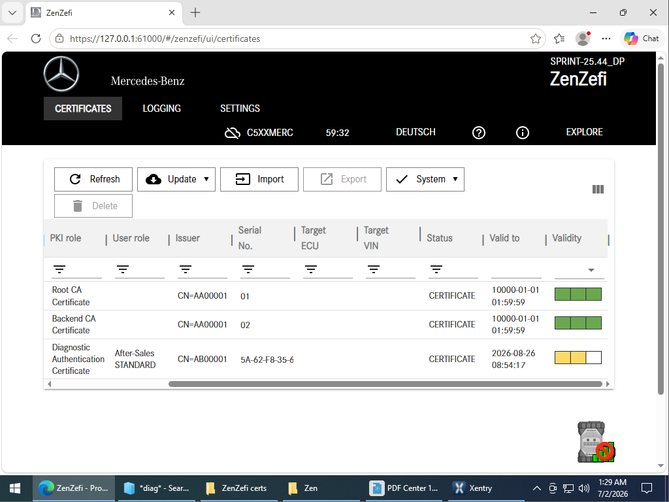This screenshot has height=502, width=669.
Task: Click the Target ECU filter icon
Action: pos(310,269)
